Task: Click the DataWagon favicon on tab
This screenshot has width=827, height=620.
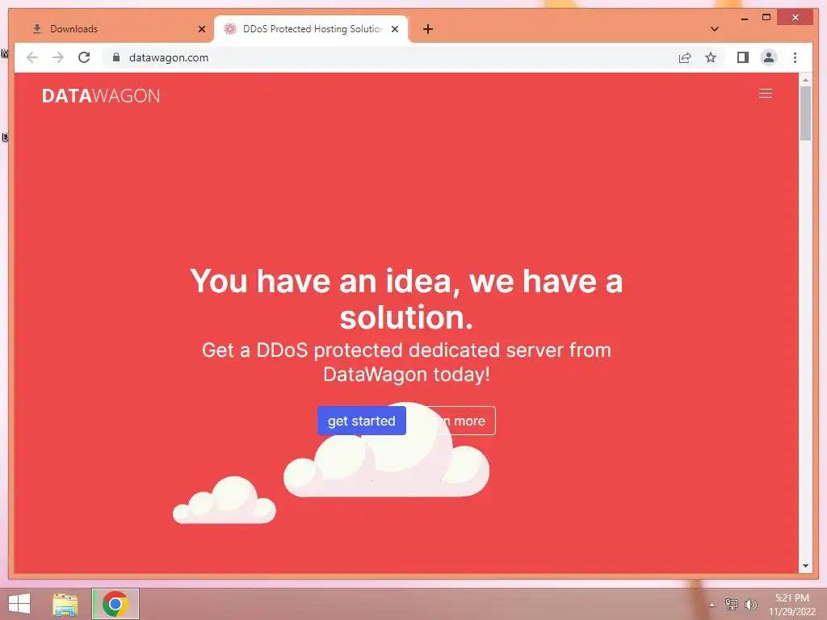Action: coord(230,29)
